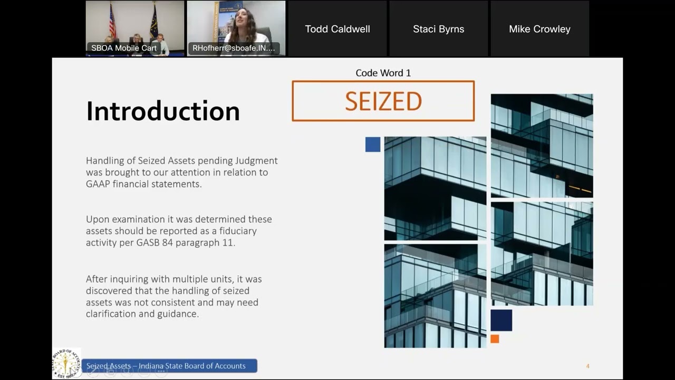Select RHofherr video participant tile
The image size is (675, 380).
pos(236,28)
